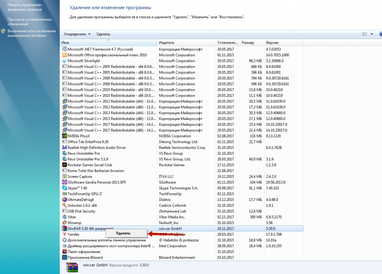Click the change view icon in toolbar

point(365,34)
